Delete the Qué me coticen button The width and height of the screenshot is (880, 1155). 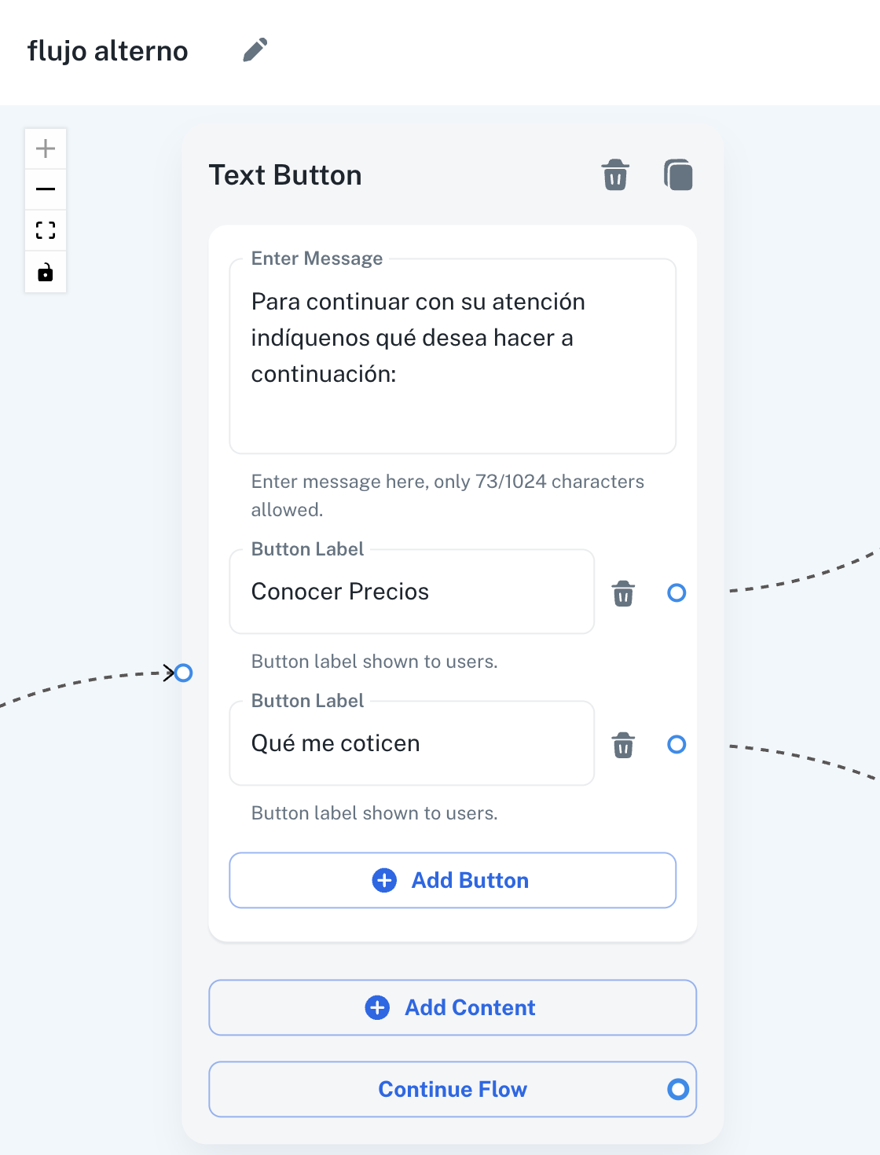pos(623,745)
